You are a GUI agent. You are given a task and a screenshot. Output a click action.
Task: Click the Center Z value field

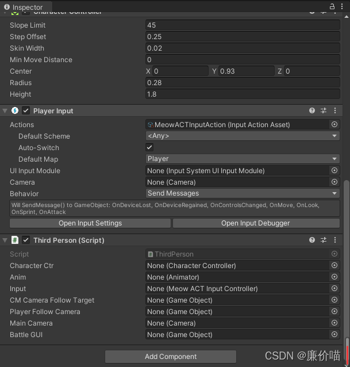pyautogui.click(x=312, y=71)
